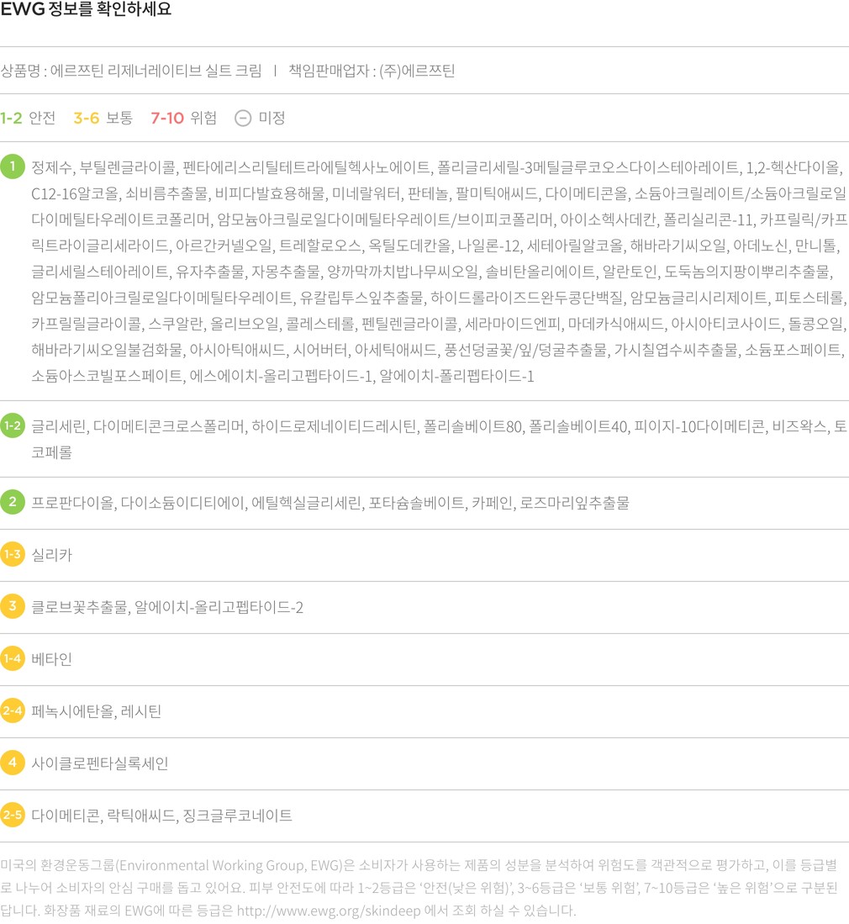Screen dimensions: 849x924
Task: Click the product name 에르쯔틴 리제너레이티브 실트 크림
Action: [x=156, y=71]
